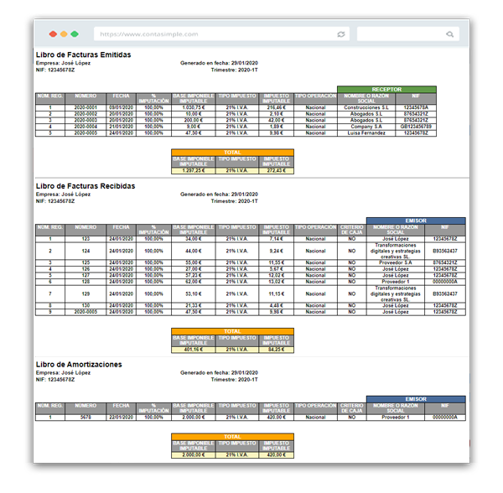Click base '34,00 €' in recibidas
This screenshot has height=493, width=503.
(194, 239)
